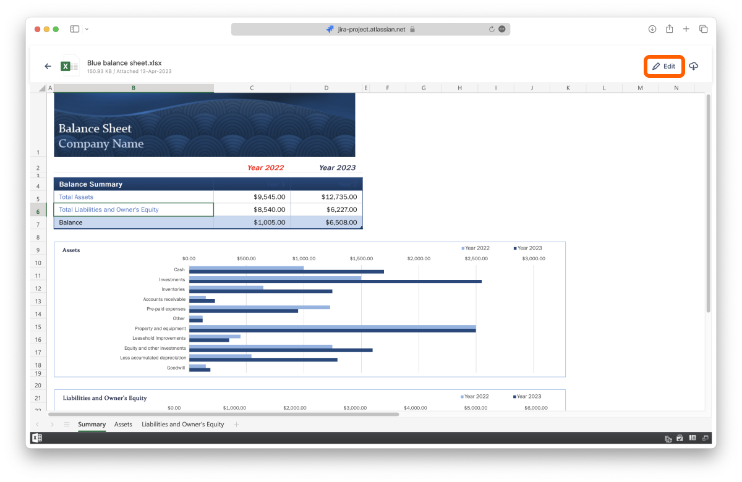Click the vertical scrollbar thumb
742x482 pixels.
[708, 203]
